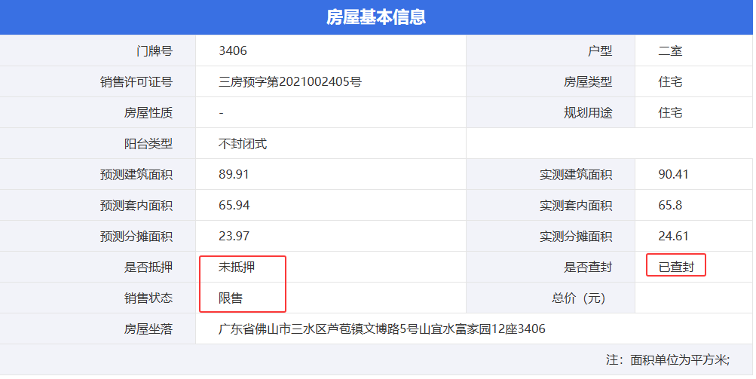Select the 总价（元） label

point(579,298)
